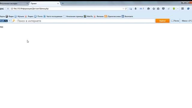Open Яндекс bookmark
The width and height of the screenshot is (192, 108).
pyautogui.click(x=29, y=16)
